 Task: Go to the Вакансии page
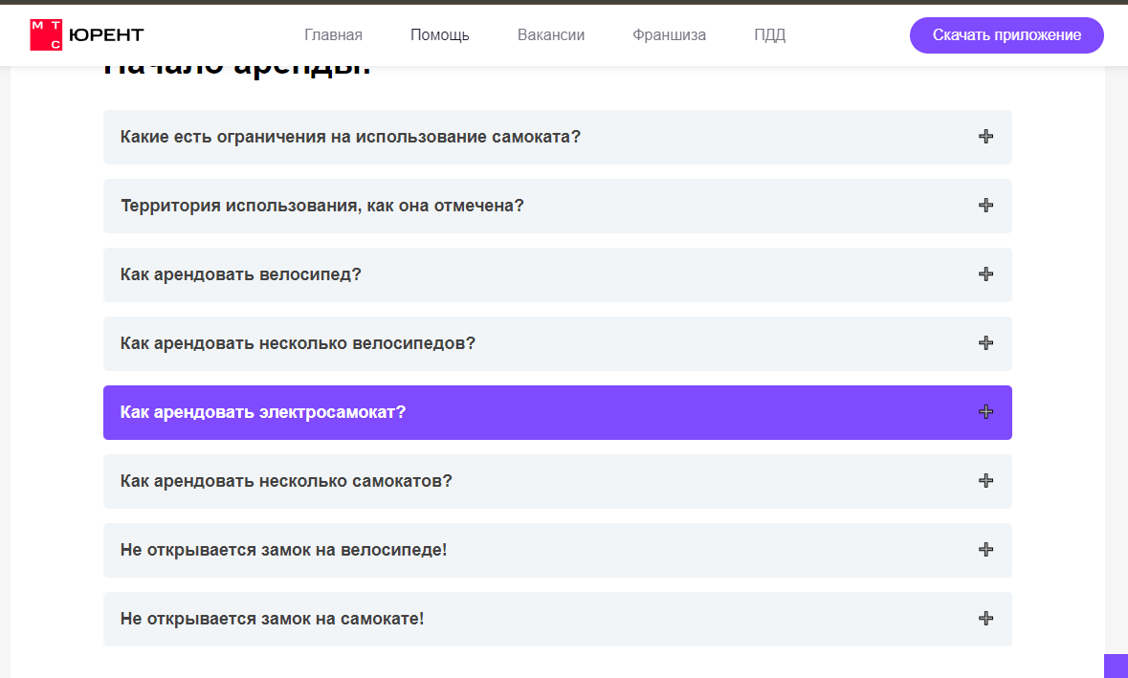551,35
